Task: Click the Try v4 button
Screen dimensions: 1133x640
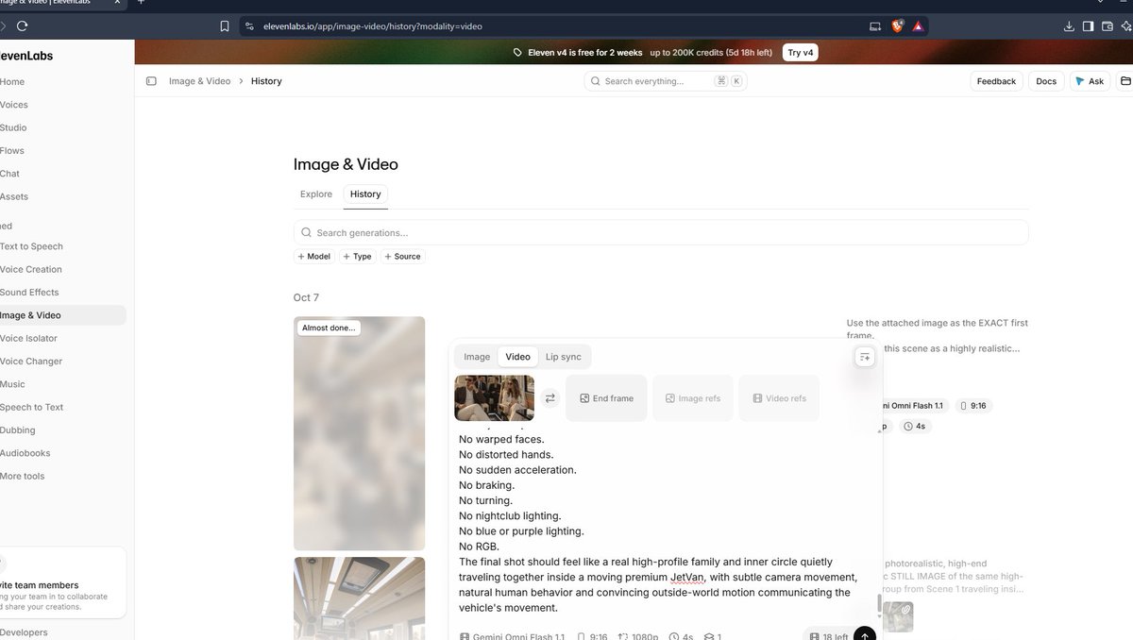Action: (801, 53)
